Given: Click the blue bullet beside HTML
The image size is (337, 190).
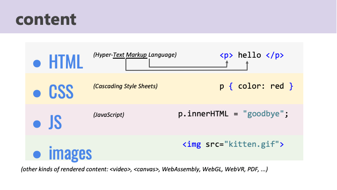Looking at the screenshot, I should [x=37, y=63].
